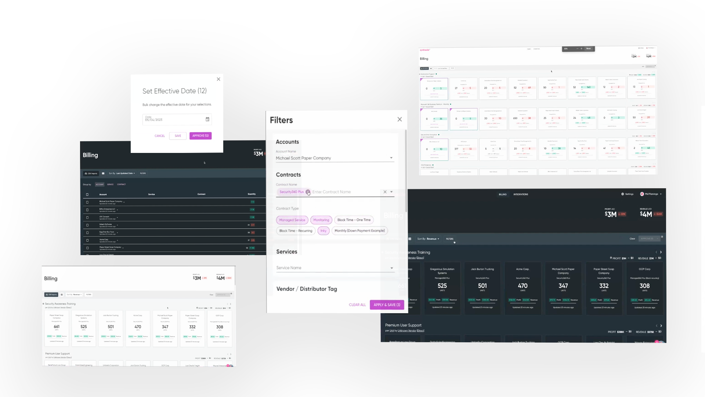This screenshot has height=397, width=705.
Task: Expand the Service Name dropdown in Filters
Action: [x=391, y=268]
